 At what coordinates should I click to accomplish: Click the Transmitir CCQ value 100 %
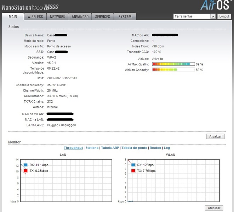coord(156,52)
